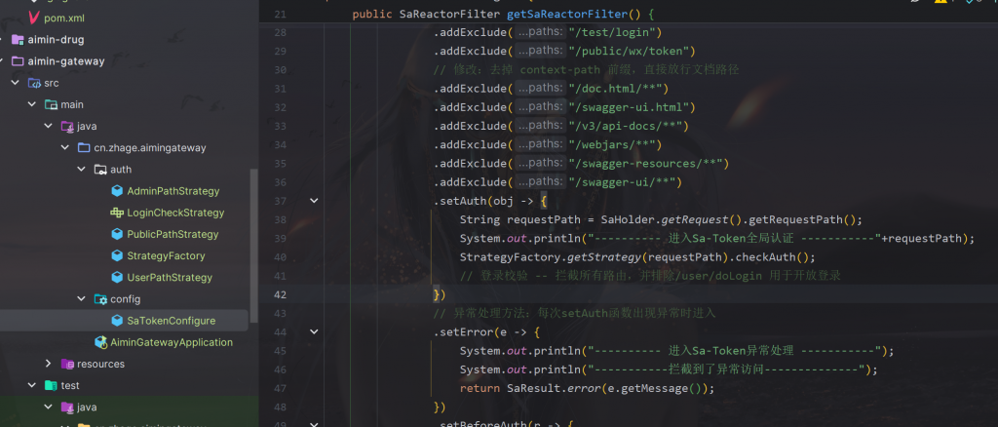The width and height of the screenshot is (998, 427).
Task: Click the AdminPathStrategy class icon
Action: pyautogui.click(x=117, y=191)
